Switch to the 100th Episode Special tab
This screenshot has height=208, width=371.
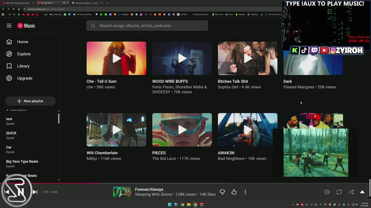click(18, 3)
